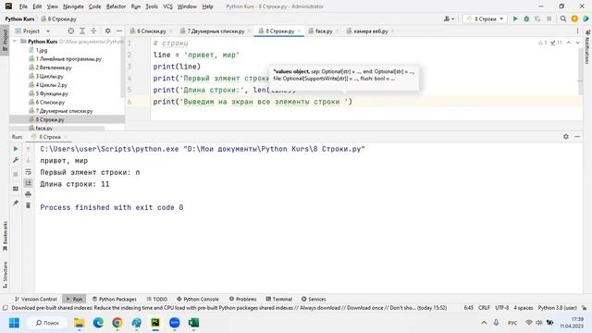Open run configuration dropdown '8 Строки'
The width and height of the screenshot is (592, 333).
pyautogui.click(x=485, y=18)
